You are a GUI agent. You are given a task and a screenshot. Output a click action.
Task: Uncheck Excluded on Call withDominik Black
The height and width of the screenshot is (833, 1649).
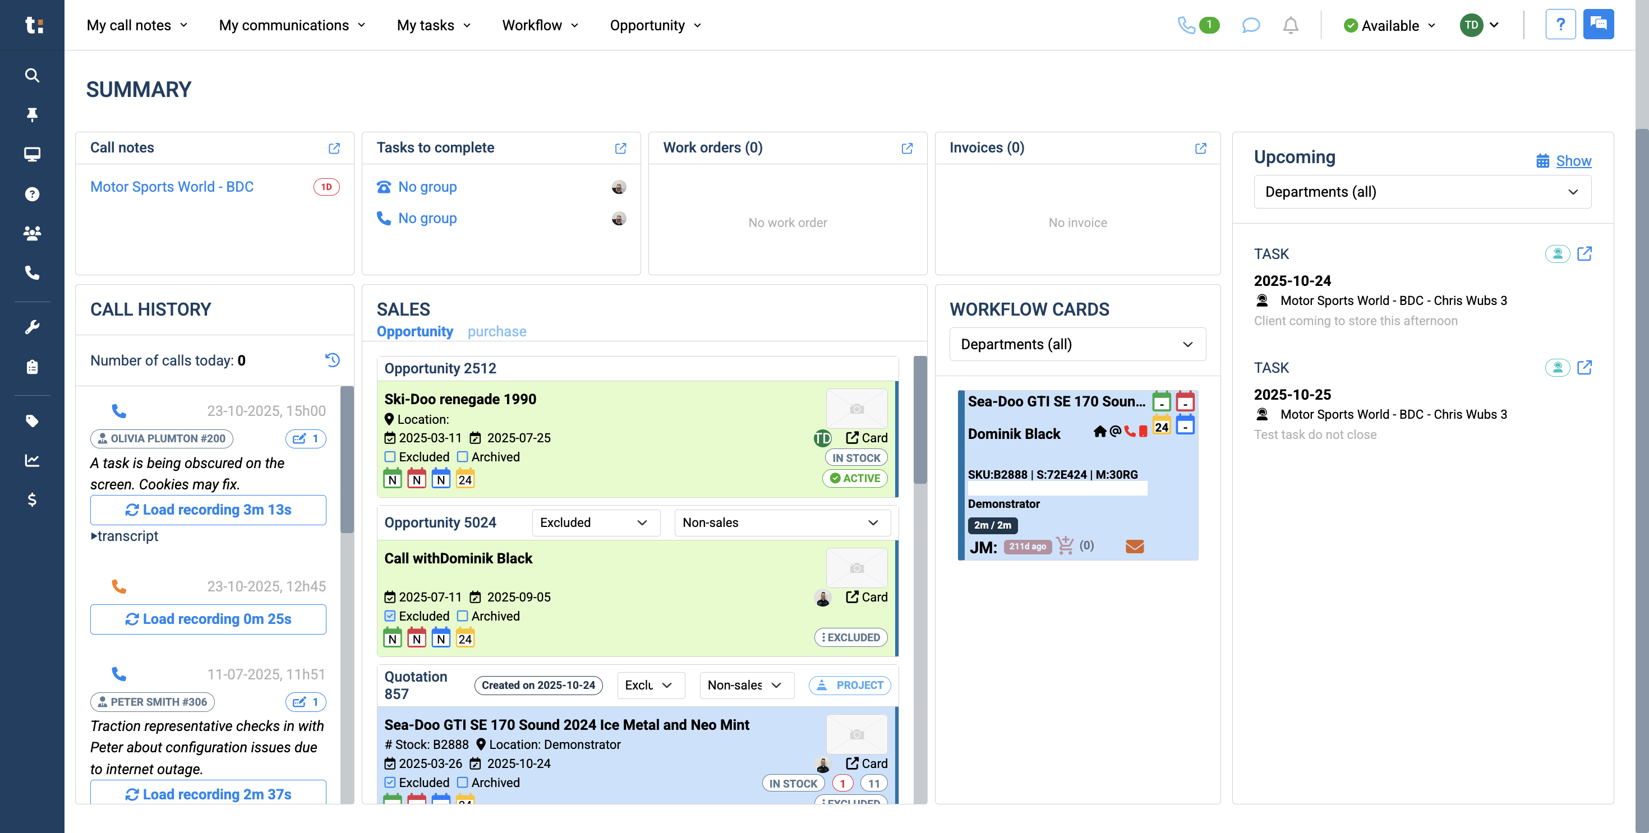(x=390, y=616)
